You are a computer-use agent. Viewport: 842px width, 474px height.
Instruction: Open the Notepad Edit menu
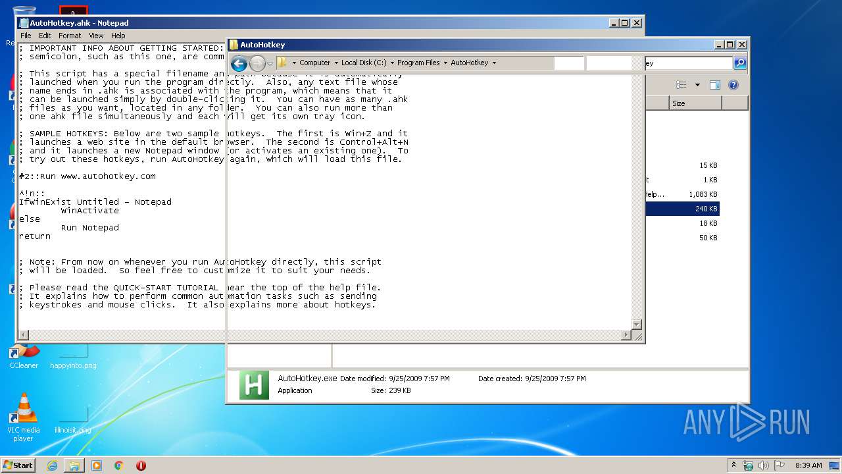pyautogui.click(x=45, y=36)
